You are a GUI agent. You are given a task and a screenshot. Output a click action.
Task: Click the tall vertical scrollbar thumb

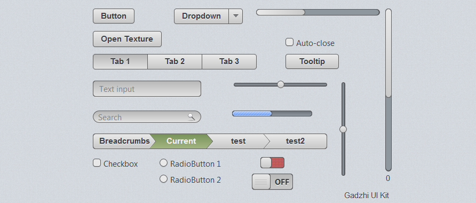pyautogui.click(x=388, y=53)
